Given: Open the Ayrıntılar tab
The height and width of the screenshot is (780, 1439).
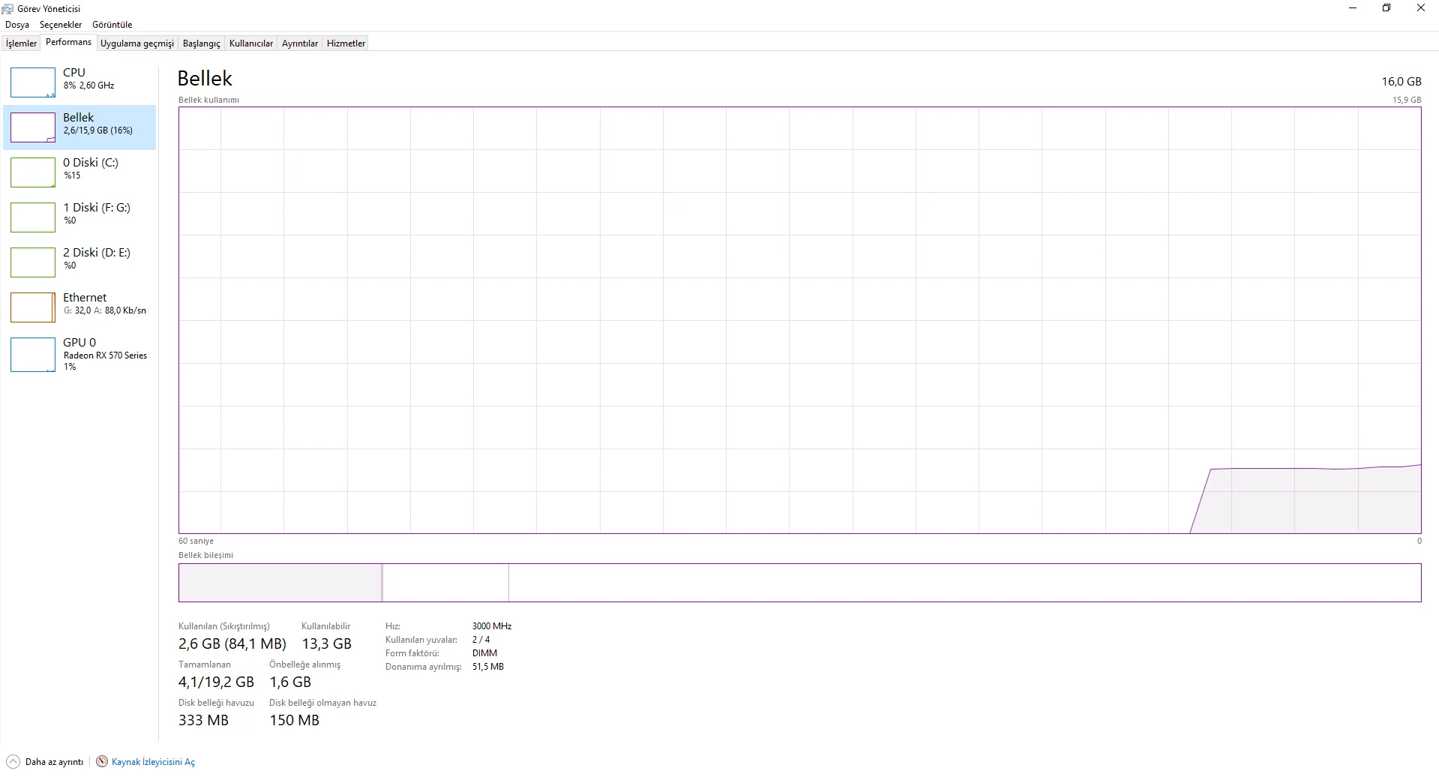Looking at the screenshot, I should (300, 43).
